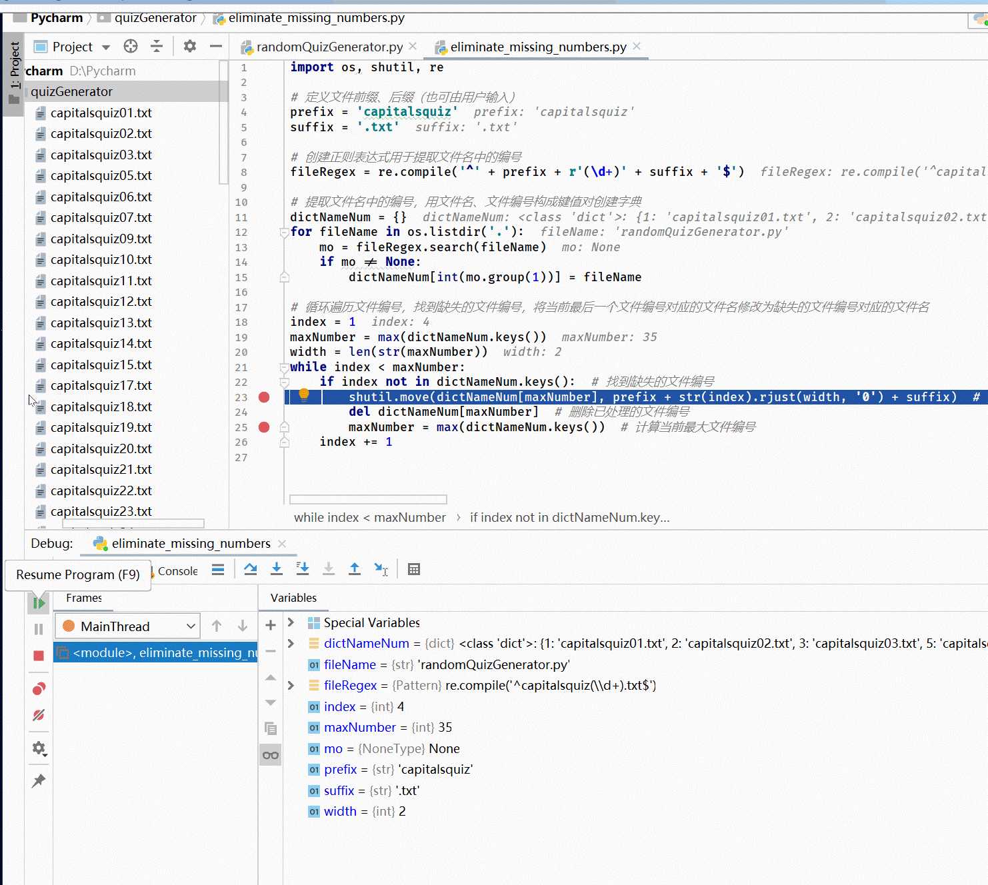This screenshot has width=988, height=885.
Task: Open the debugger settings gear
Action: pos(39,748)
